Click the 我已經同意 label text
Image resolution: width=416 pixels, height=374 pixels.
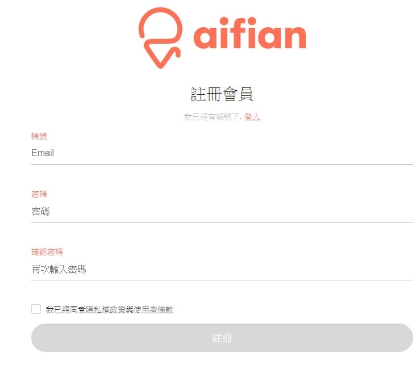click(66, 309)
